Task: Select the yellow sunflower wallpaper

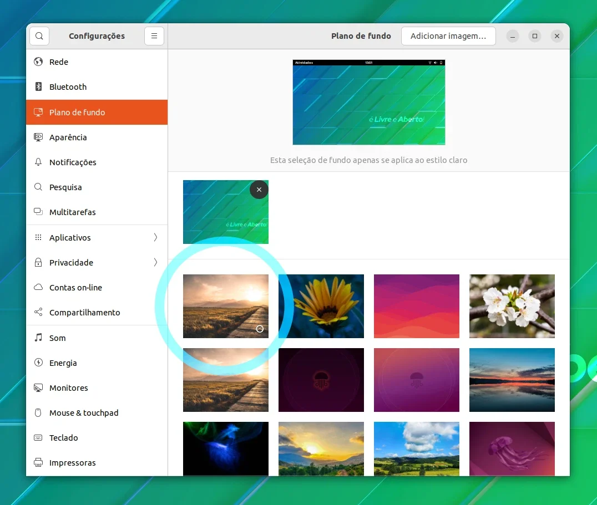Action: (x=321, y=306)
